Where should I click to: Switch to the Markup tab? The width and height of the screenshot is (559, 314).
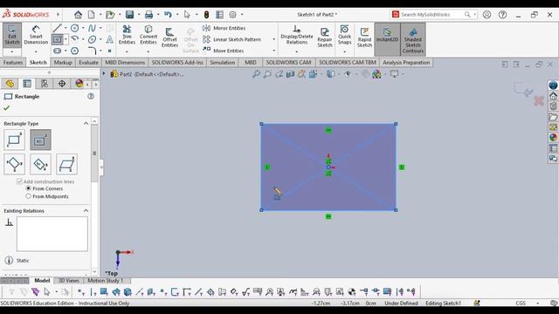[63, 62]
